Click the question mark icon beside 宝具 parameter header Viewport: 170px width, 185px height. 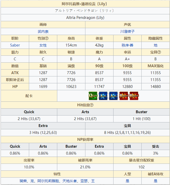click(x=159, y=52)
